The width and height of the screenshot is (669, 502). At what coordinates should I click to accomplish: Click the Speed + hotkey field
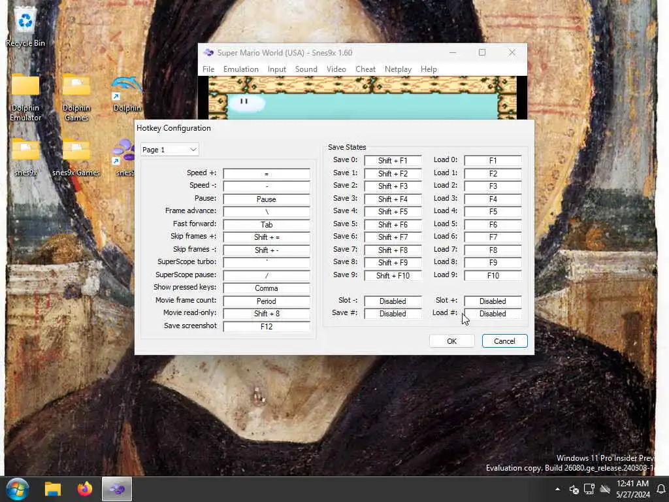pos(267,174)
